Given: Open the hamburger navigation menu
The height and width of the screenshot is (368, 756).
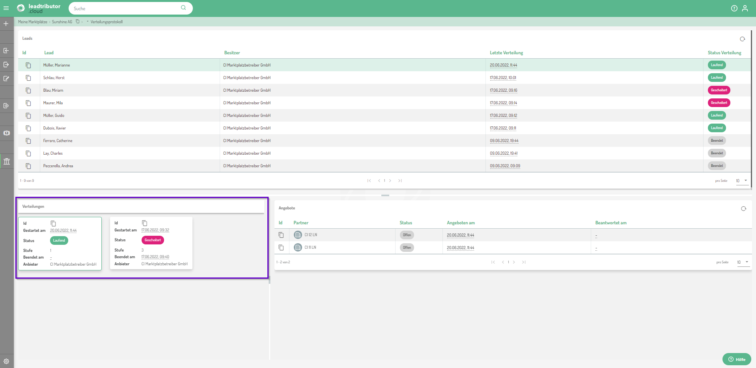Looking at the screenshot, I should (6, 8).
